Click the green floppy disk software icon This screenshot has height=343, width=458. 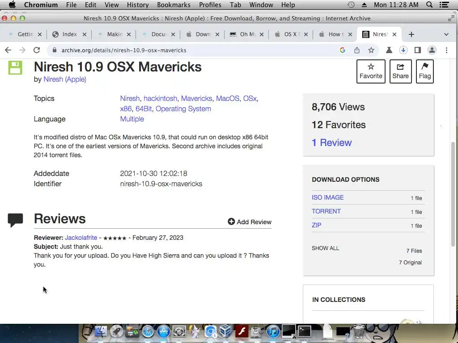[15, 68]
